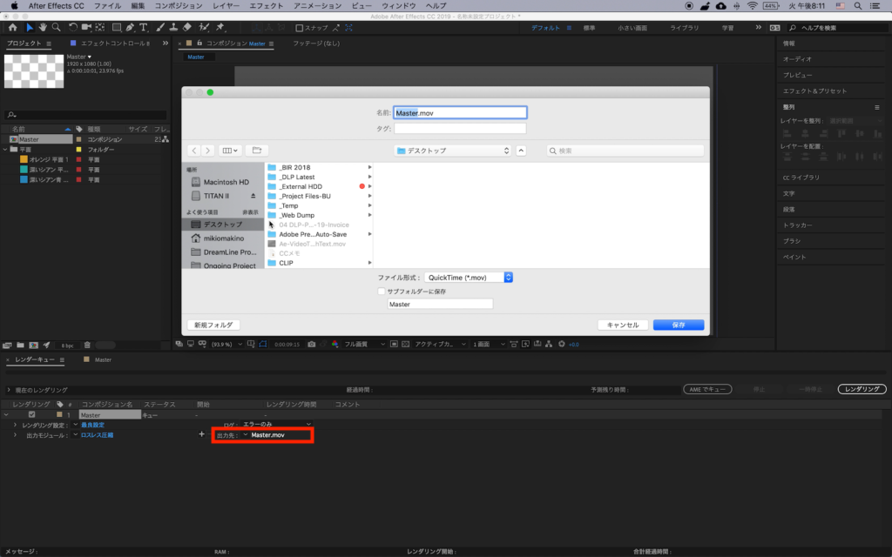The height and width of the screenshot is (557, 892).
Task: Click the Eraser tool icon
Action: (x=187, y=28)
